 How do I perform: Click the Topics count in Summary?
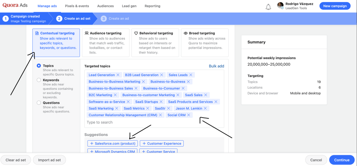(319, 82)
